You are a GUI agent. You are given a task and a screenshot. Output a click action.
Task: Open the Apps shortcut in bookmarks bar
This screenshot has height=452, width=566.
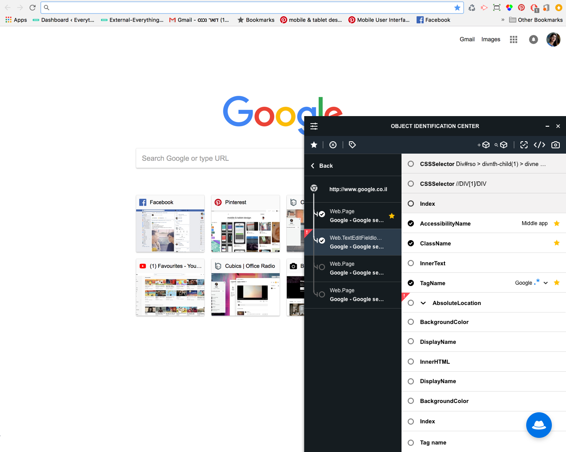16,20
